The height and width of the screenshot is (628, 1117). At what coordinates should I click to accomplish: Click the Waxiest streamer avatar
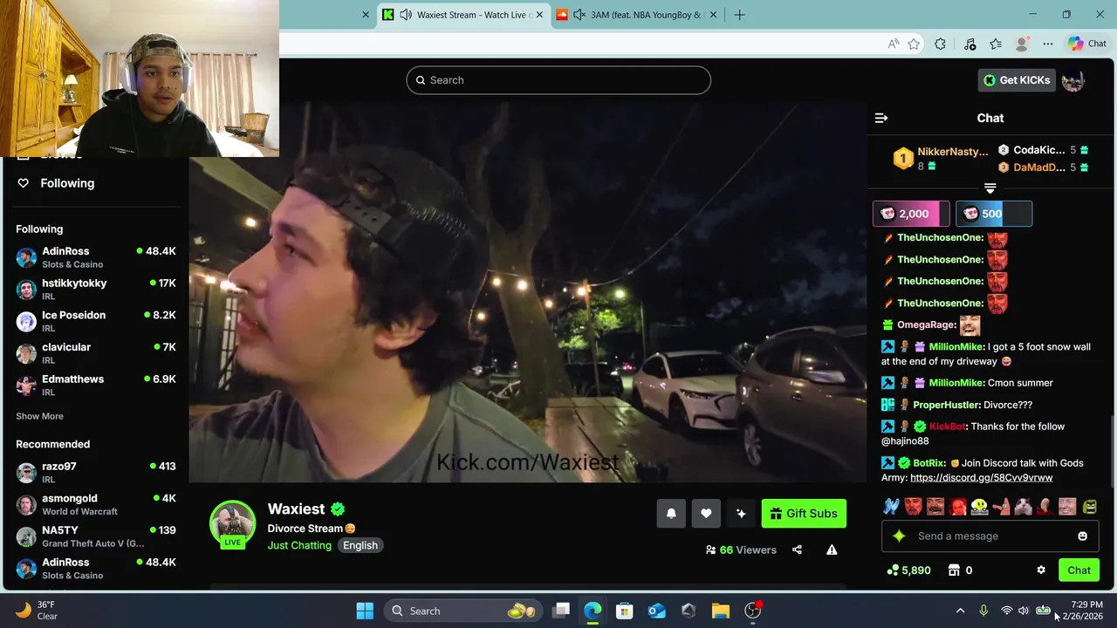(x=232, y=523)
